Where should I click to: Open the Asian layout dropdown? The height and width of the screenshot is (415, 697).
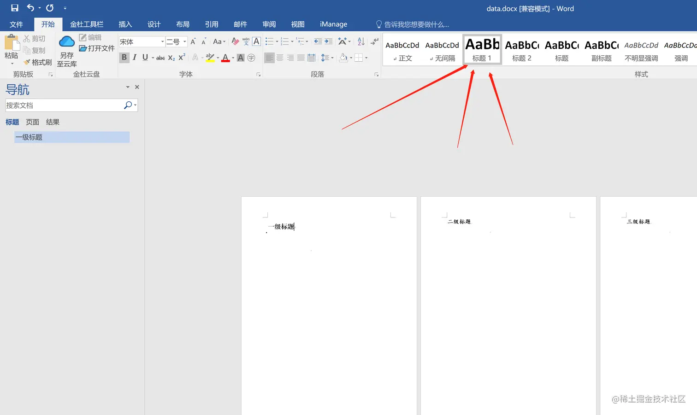point(344,41)
